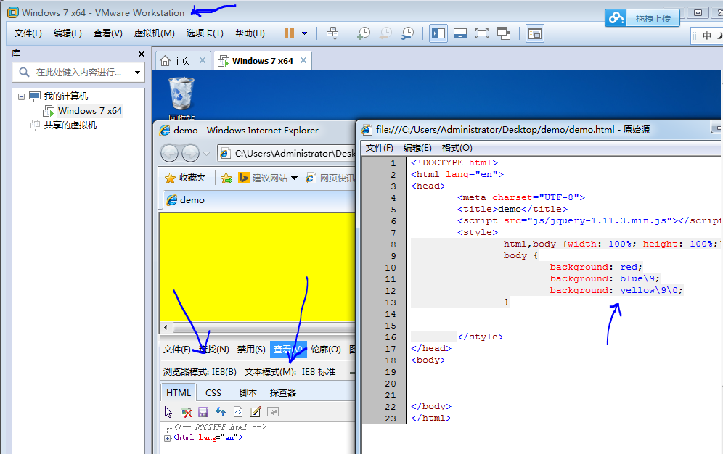Take a snapshot with the clock-plus icon
Image resolution: width=723 pixels, height=454 pixels.
364,33
